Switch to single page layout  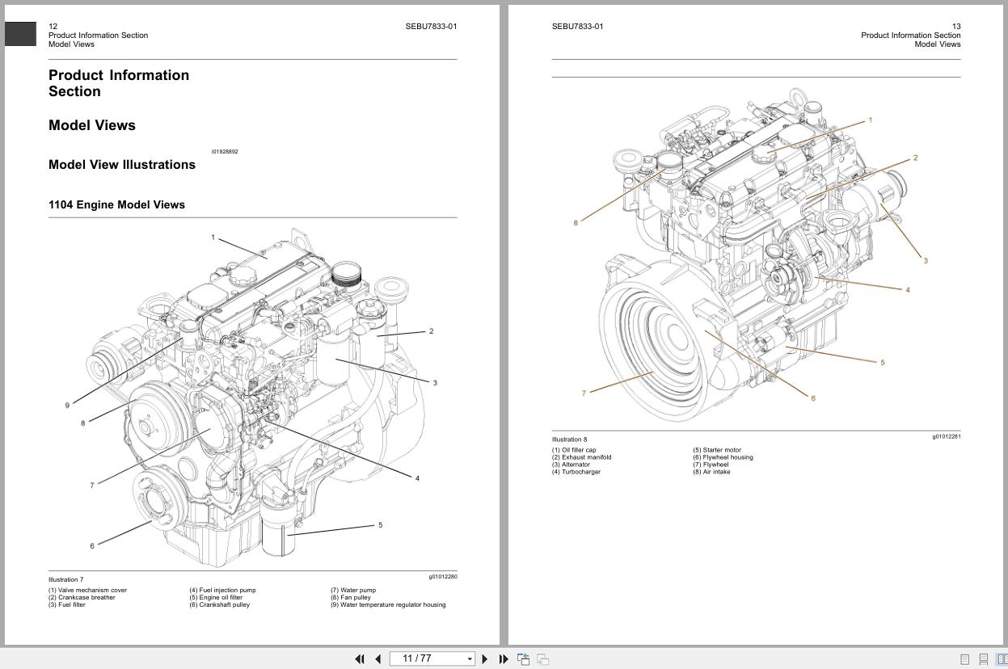point(964,659)
